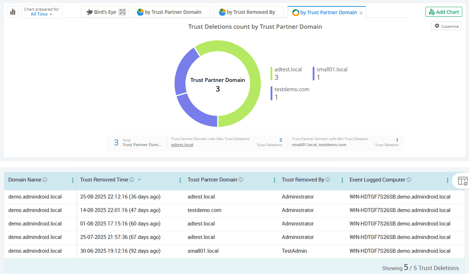Click the bar chart icon top-left
Screen dimensions: 469x274
pyautogui.click(x=12, y=11)
